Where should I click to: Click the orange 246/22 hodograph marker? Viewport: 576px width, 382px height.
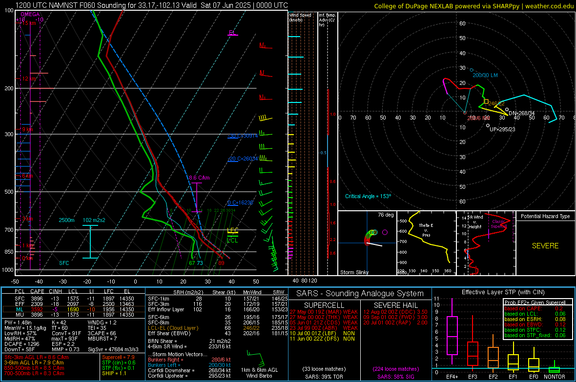[x=486, y=101]
